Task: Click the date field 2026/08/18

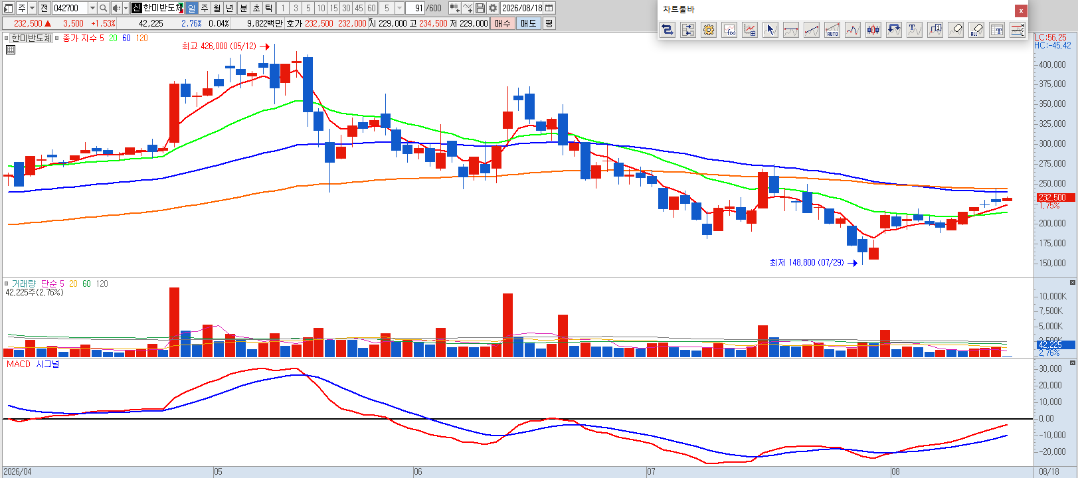Action: click(x=522, y=8)
